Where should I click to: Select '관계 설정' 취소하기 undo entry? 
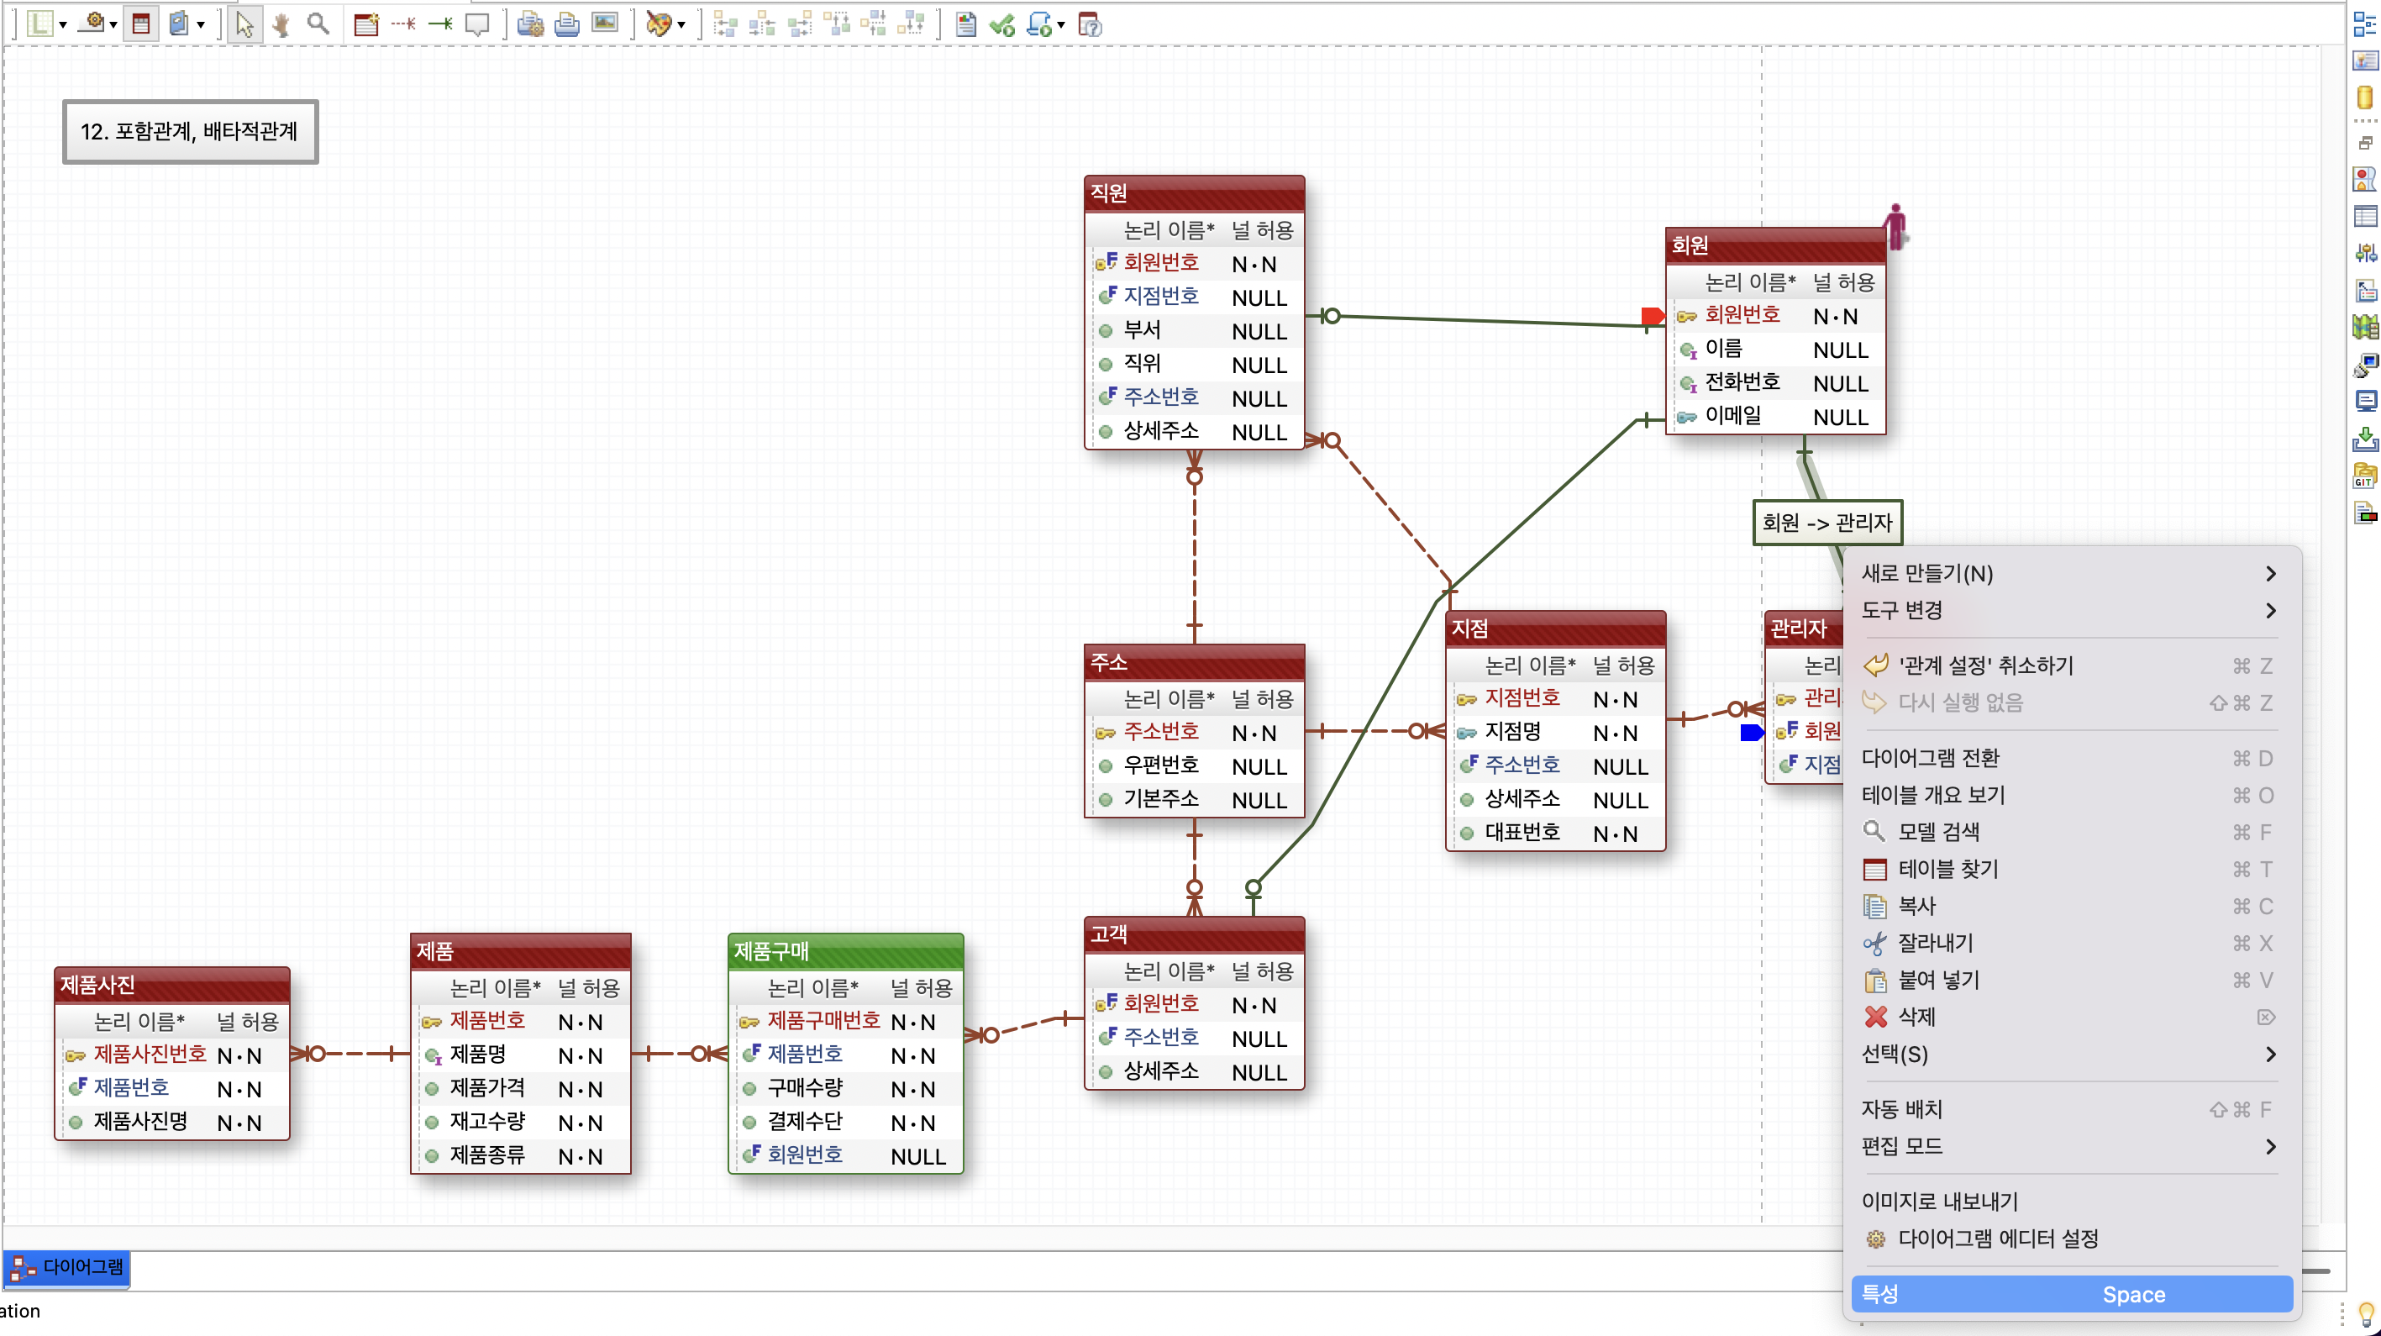[2071, 665]
